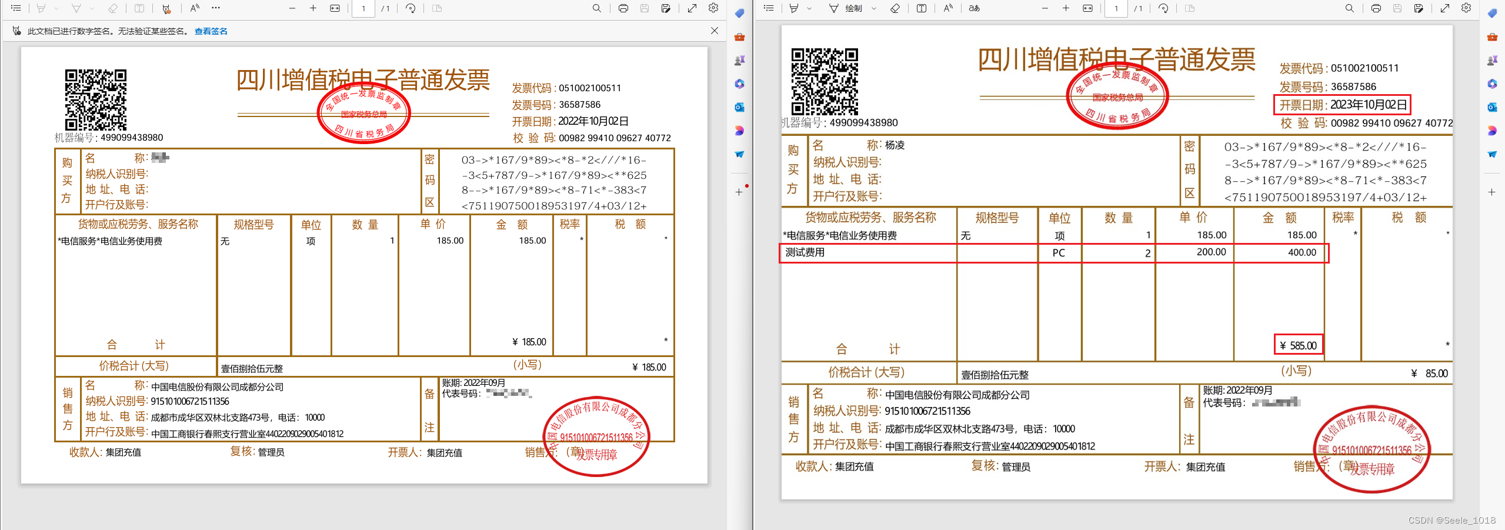The image size is (1505, 530).
Task: Zoom out in left PDF viewer
Action: tap(292, 8)
